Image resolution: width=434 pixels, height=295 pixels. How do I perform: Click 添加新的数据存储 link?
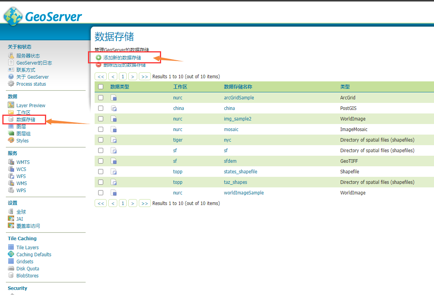tap(122, 58)
